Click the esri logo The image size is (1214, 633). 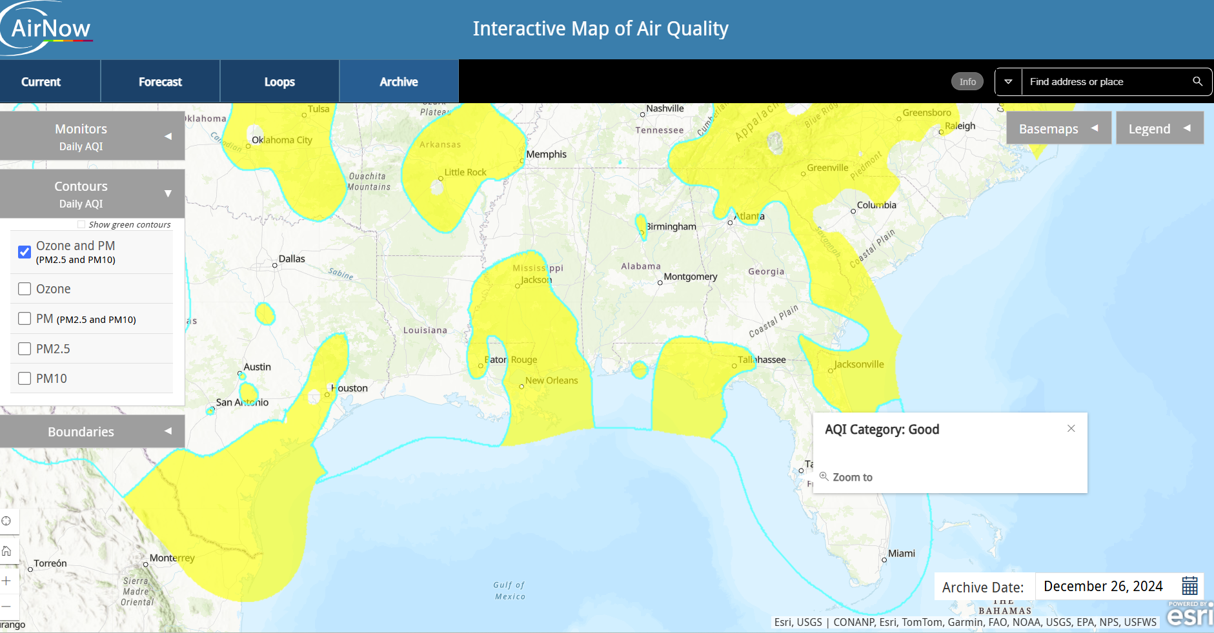click(1189, 614)
